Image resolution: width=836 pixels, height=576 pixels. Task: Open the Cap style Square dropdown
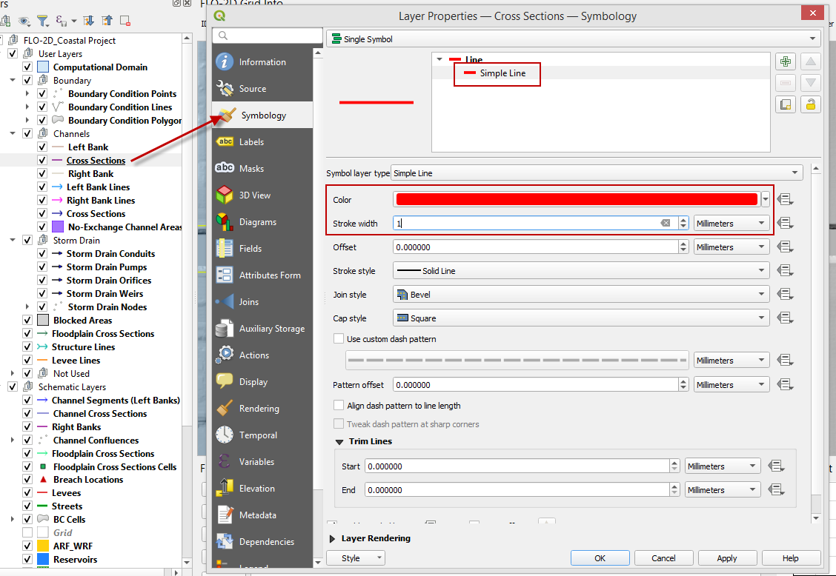[580, 318]
